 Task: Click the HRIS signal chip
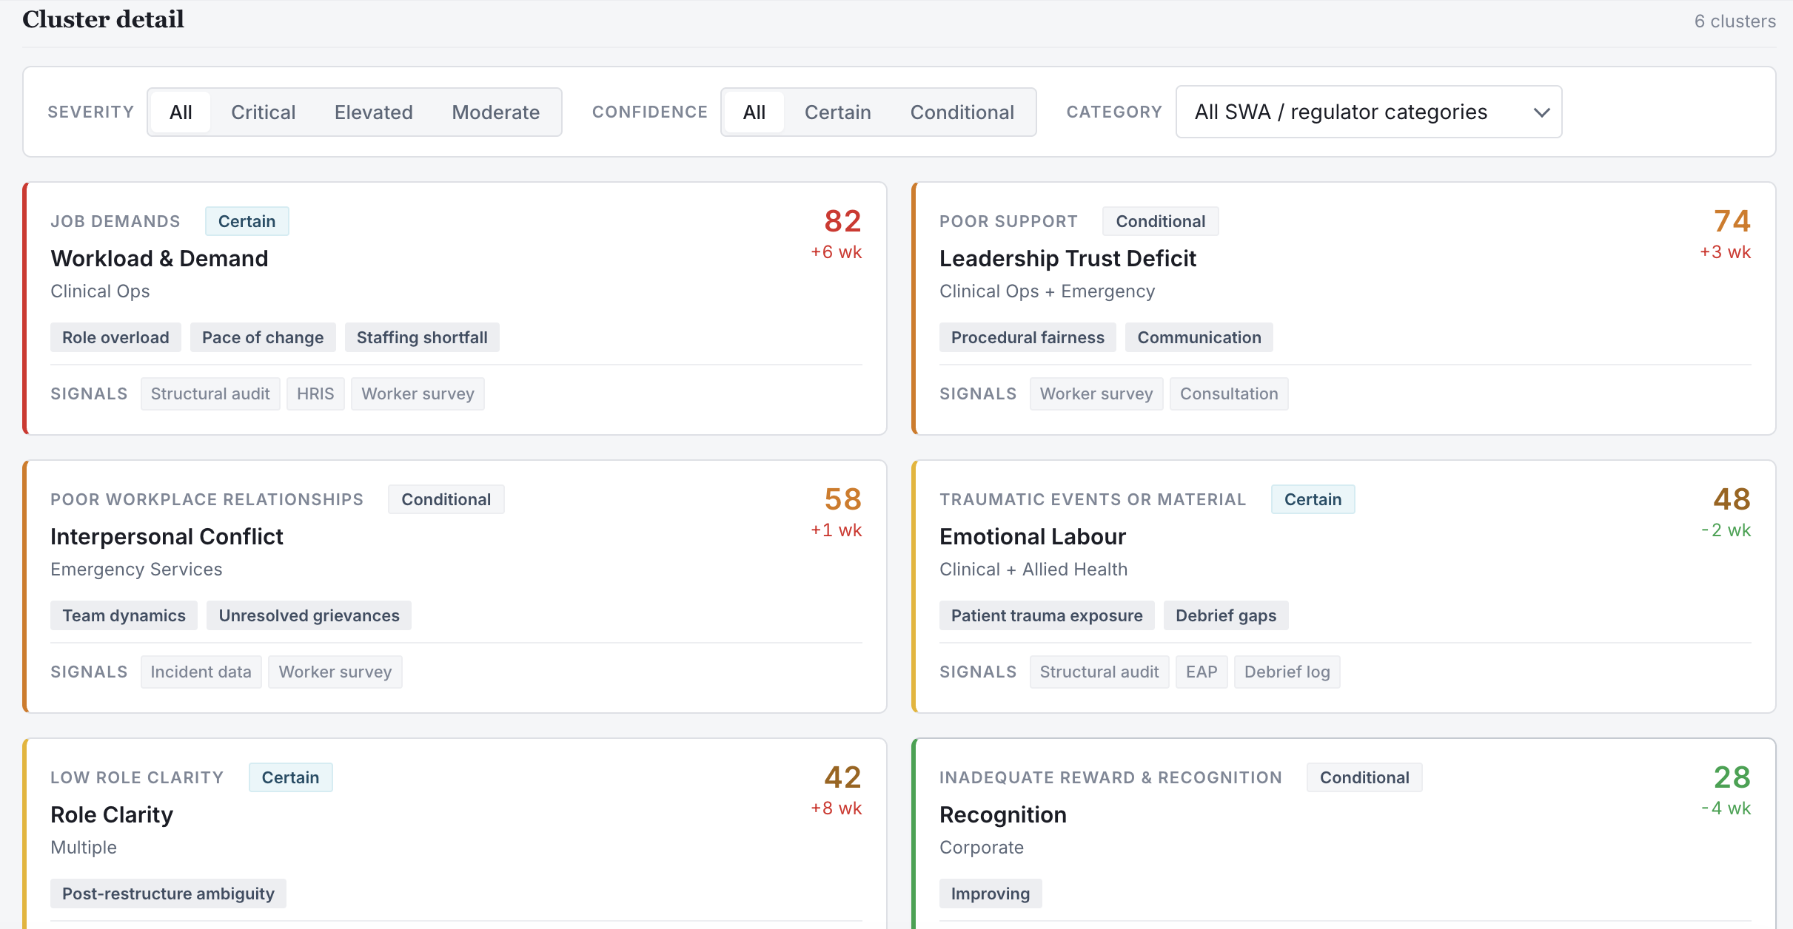click(x=315, y=393)
